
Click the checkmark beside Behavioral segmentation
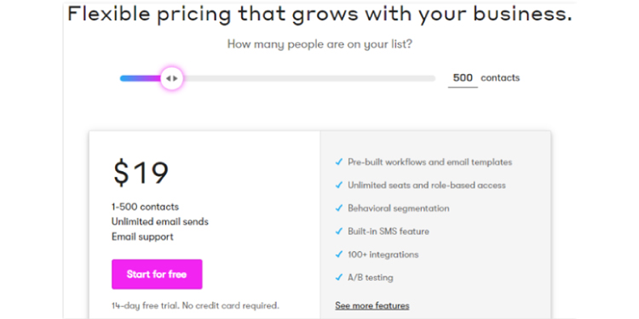[x=338, y=208]
